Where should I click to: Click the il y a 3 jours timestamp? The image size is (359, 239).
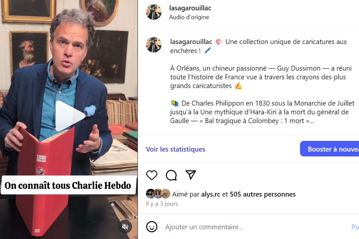[x=162, y=204]
